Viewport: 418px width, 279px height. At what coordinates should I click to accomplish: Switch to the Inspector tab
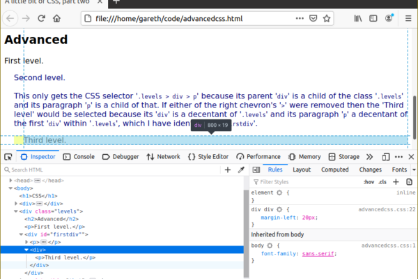38,157
